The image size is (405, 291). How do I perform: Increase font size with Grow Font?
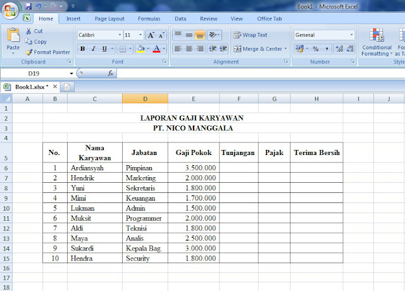[151, 35]
